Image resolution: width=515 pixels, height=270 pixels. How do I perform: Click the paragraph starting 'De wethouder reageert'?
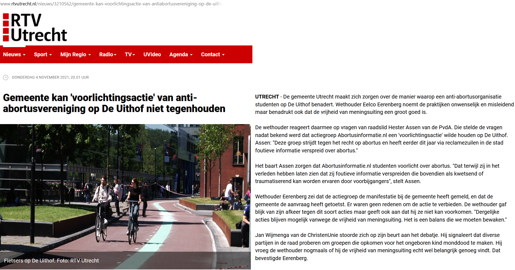(x=382, y=139)
